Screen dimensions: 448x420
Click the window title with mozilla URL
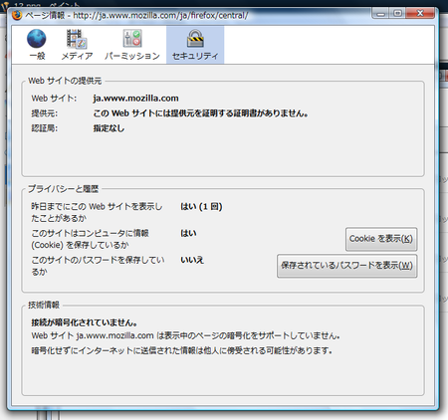(136, 15)
